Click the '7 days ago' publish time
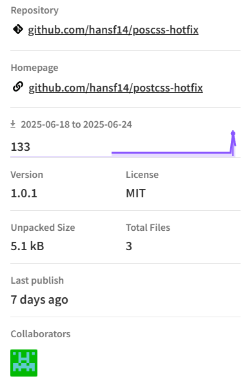The image size is (247, 383). point(39,300)
